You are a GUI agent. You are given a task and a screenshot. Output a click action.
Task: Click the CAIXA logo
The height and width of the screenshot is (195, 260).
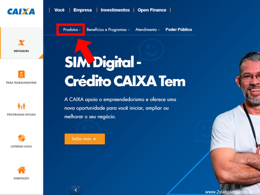point(21,12)
